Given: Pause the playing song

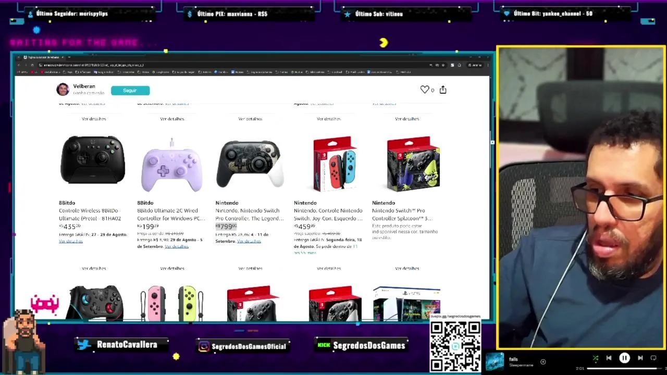Looking at the screenshot, I should pos(624,358).
